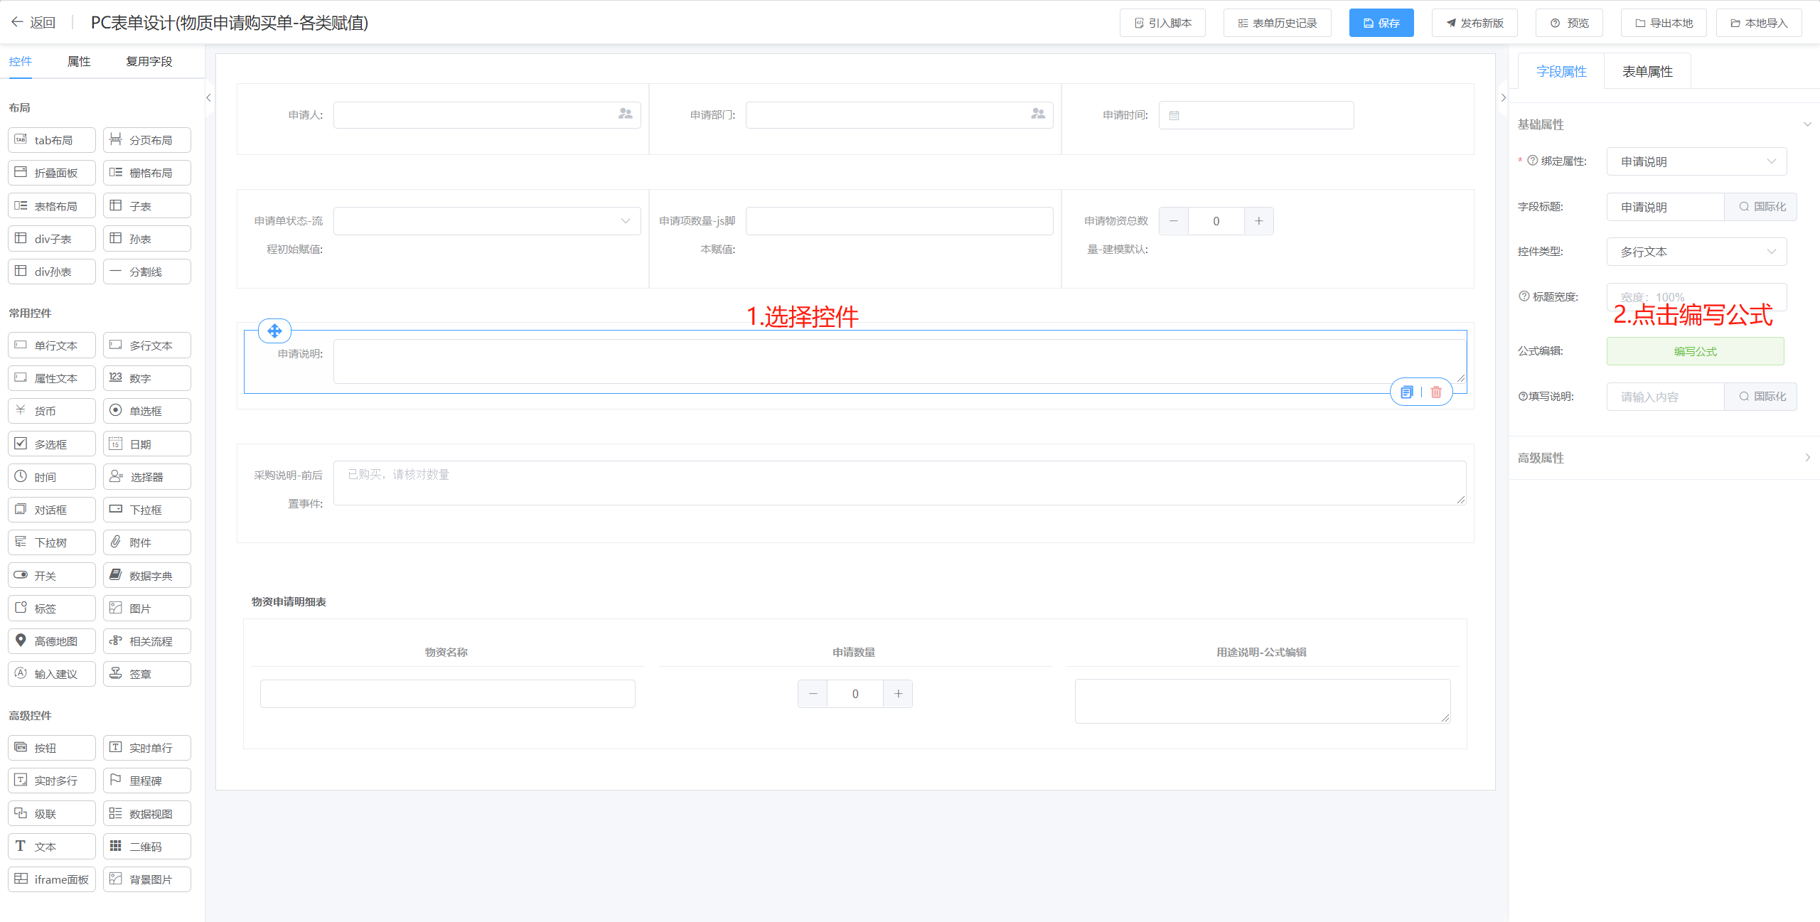Click the green 编写公式 button

pyautogui.click(x=1694, y=351)
